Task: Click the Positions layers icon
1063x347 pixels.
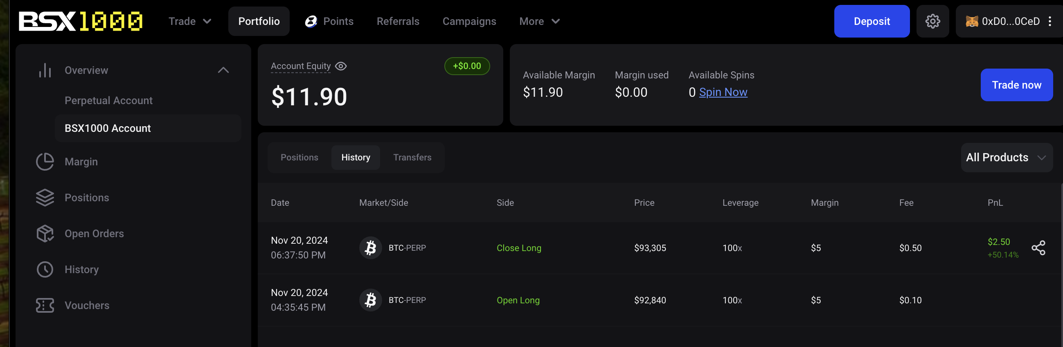Action: pyautogui.click(x=45, y=198)
